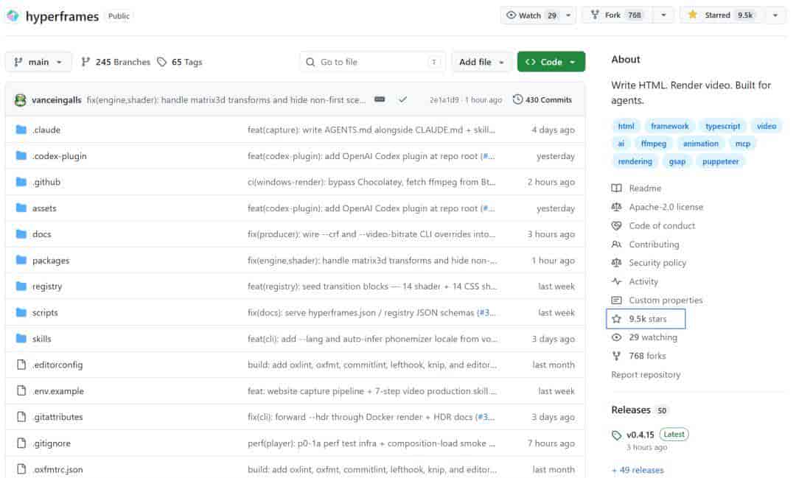Screen dimensions: 796x478
Task: Open Contributing link in About
Action: pyautogui.click(x=654, y=245)
